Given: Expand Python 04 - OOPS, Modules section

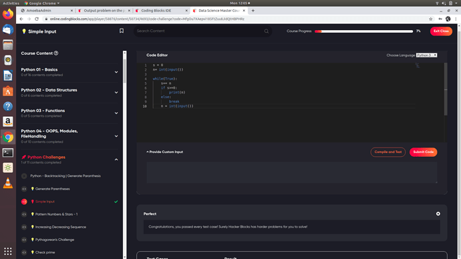Looking at the screenshot, I should (116, 136).
